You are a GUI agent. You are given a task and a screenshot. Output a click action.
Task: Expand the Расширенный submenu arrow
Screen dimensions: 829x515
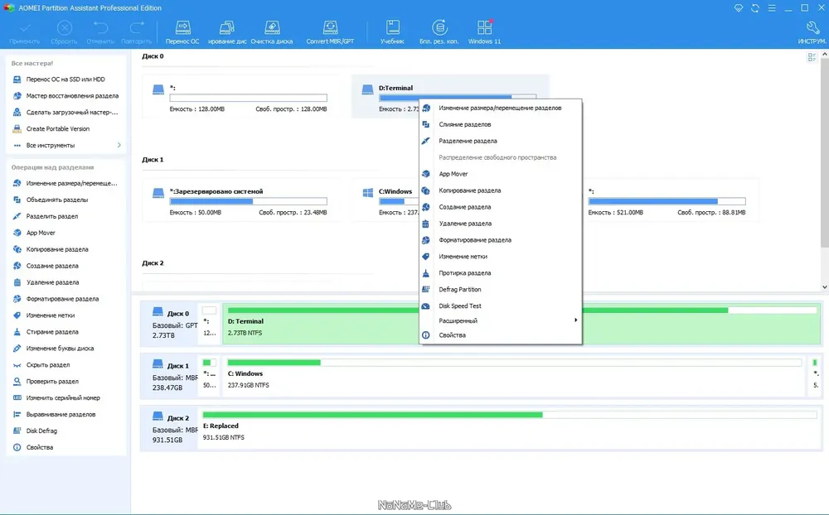[576, 320]
